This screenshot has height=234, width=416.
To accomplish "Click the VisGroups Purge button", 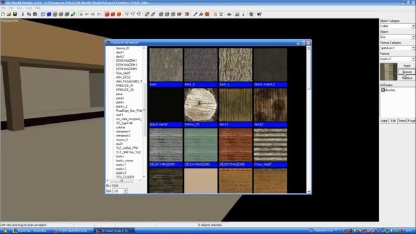I will click(x=411, y=121).
